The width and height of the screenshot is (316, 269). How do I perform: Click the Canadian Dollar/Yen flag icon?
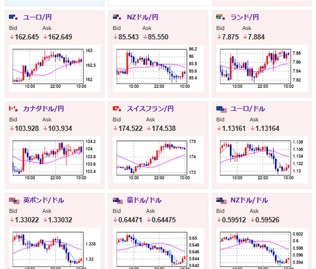(13, 108)
